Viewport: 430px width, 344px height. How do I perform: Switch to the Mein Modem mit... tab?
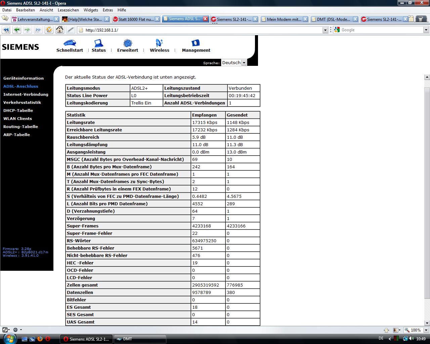coord(284,19)
